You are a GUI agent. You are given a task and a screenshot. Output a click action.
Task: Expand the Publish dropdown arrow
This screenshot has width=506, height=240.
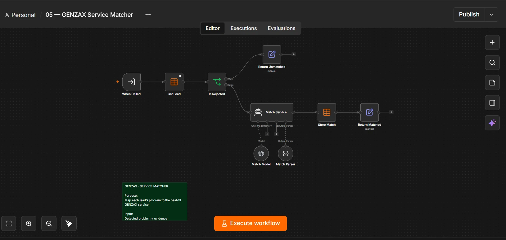pos(491,15)
